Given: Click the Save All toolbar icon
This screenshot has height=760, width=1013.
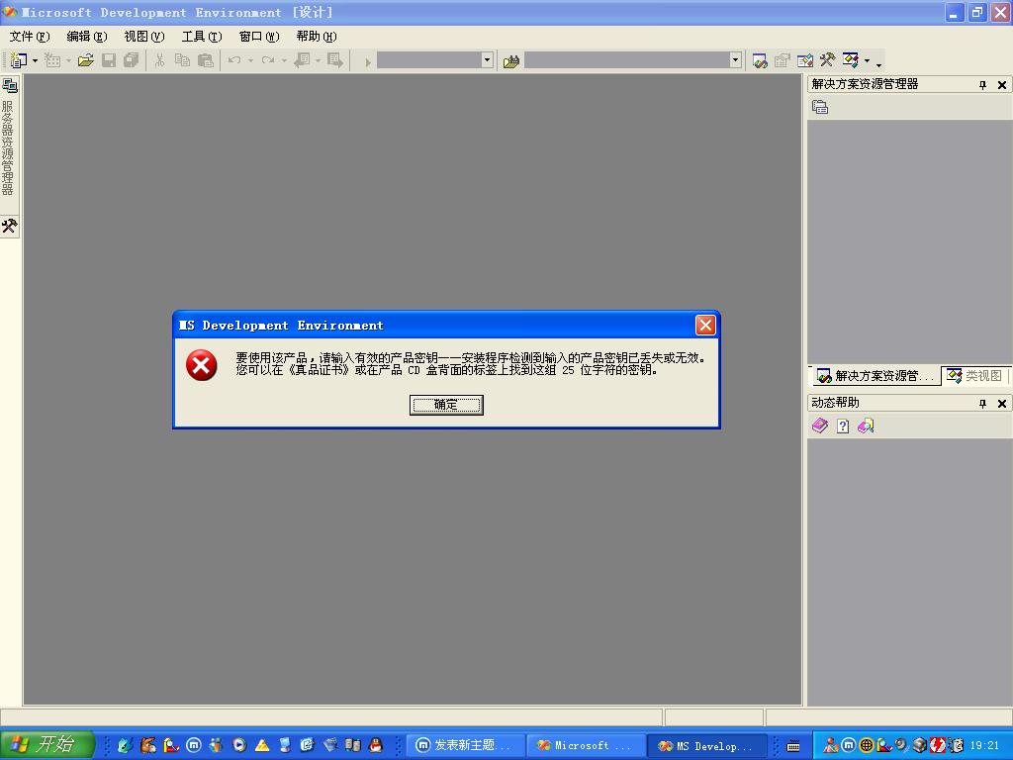Looking at the screenshot, I should coord(132,60).
